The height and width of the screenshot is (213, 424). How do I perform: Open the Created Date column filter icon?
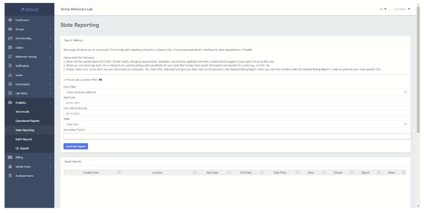tap(118, 172)
